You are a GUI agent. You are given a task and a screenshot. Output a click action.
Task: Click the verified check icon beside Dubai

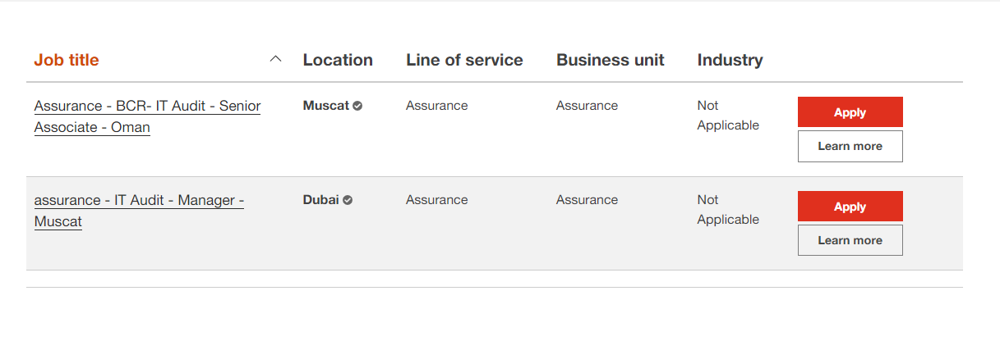(x=348, y=200)
